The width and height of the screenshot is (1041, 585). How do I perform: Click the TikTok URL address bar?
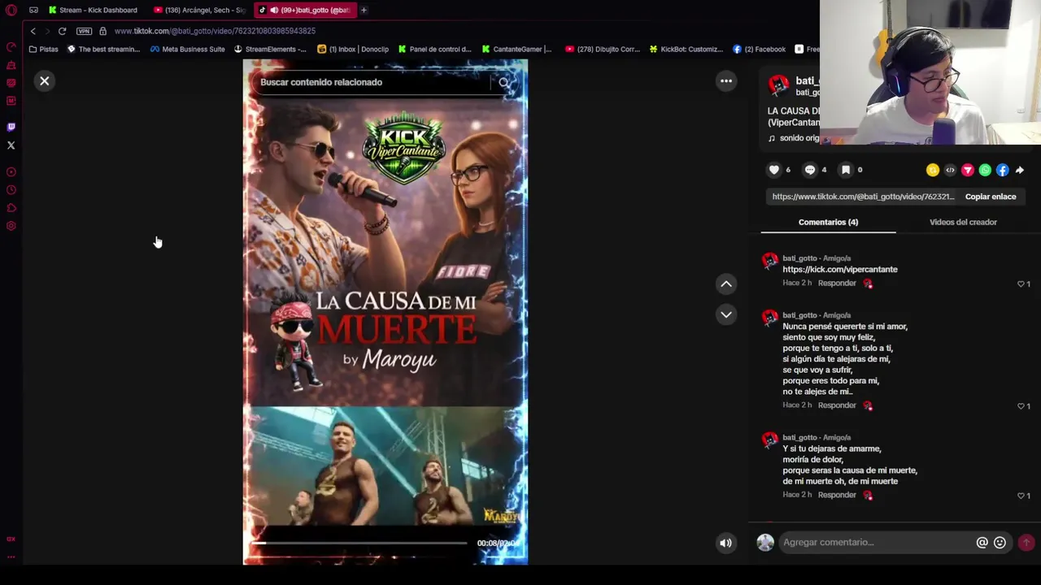(215, 31)
